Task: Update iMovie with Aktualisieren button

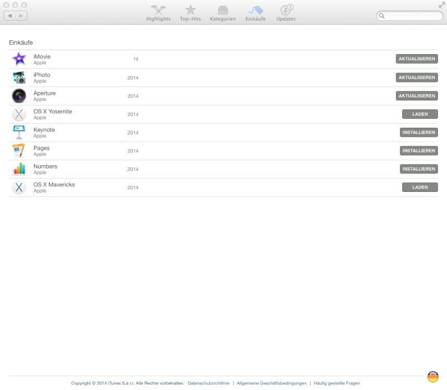Action: pos(417,59)
